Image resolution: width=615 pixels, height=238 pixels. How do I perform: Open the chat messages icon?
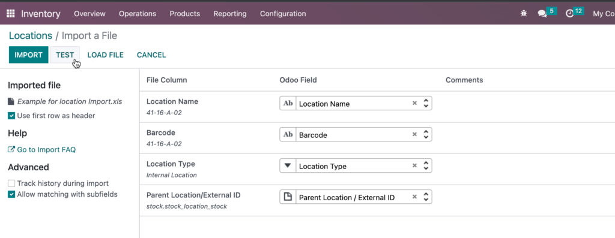(x=542, y=14)
